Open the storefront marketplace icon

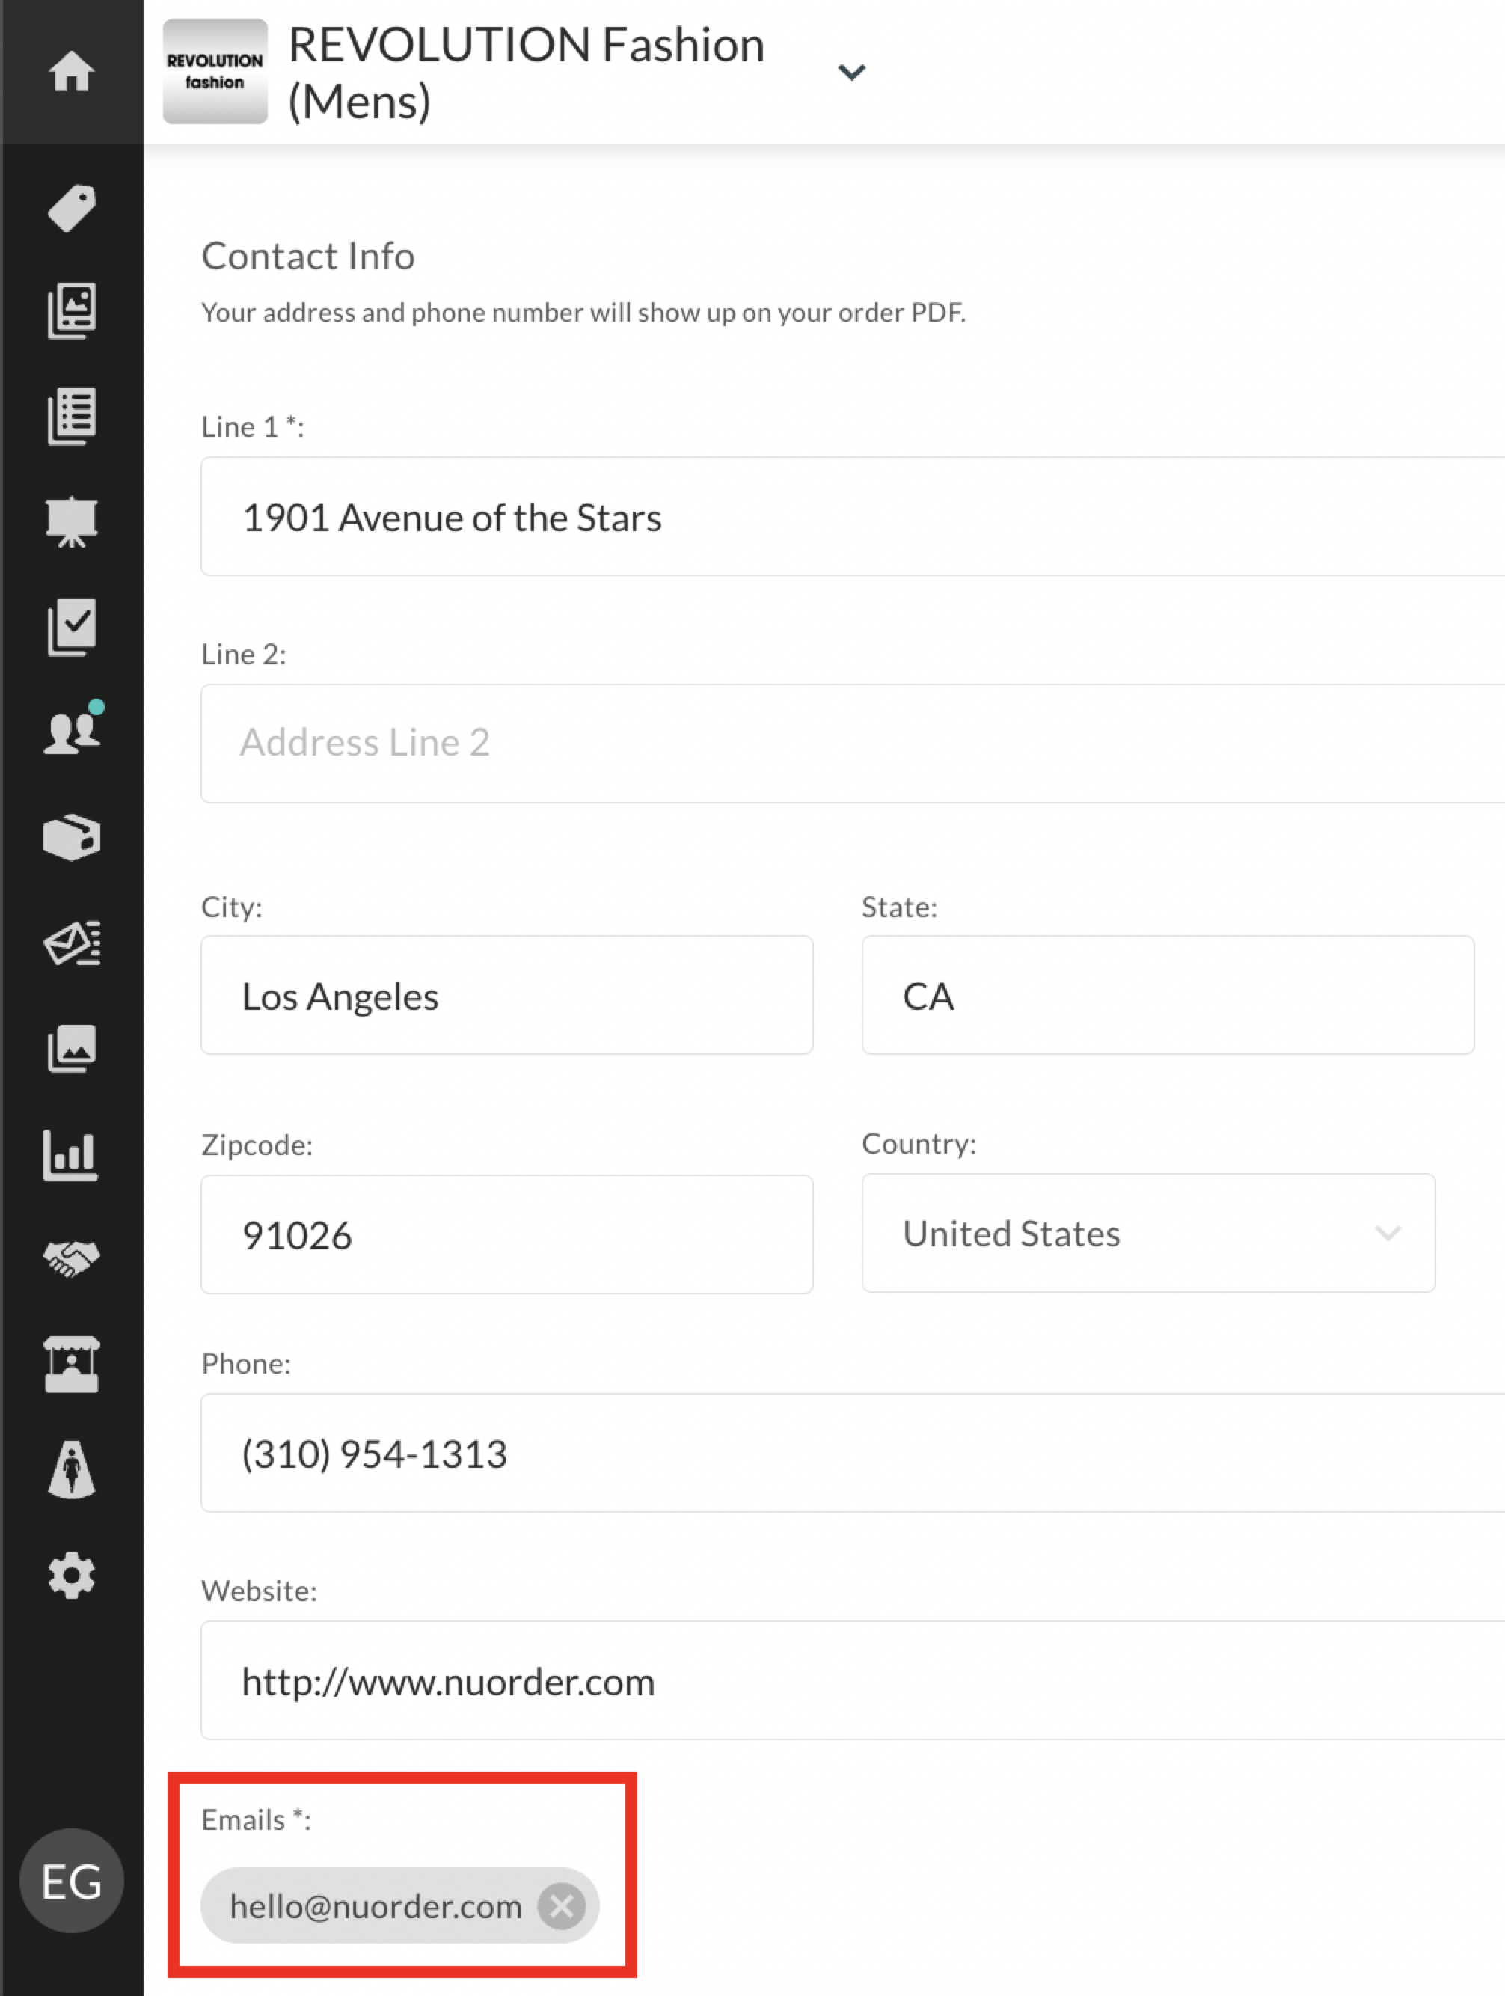click(71, 1365)
